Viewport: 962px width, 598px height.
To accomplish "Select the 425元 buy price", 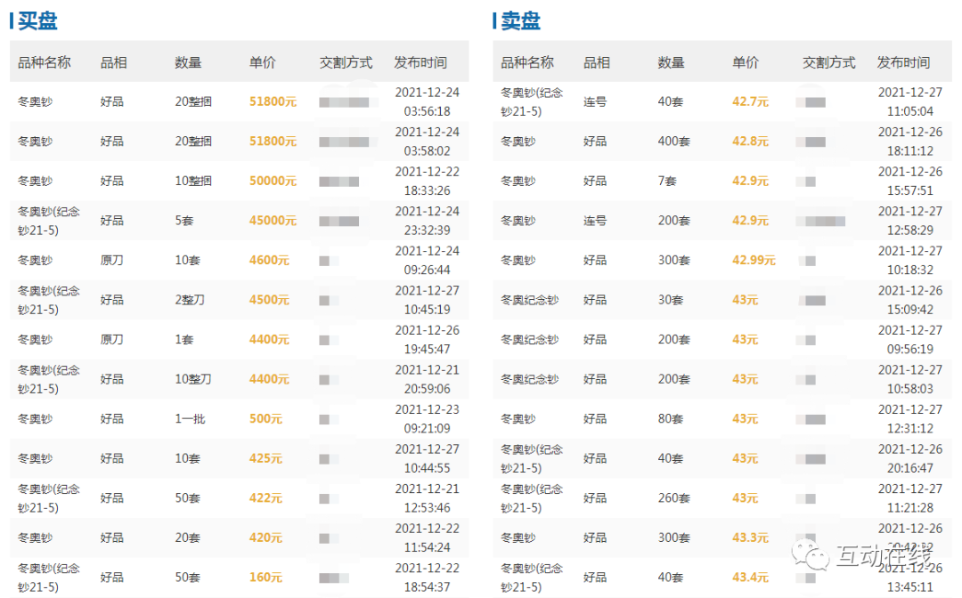I will point(265,458).
